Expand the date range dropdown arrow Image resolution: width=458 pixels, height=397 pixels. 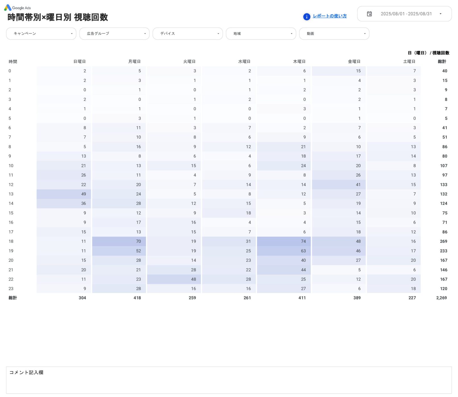[x=441, y=13]
